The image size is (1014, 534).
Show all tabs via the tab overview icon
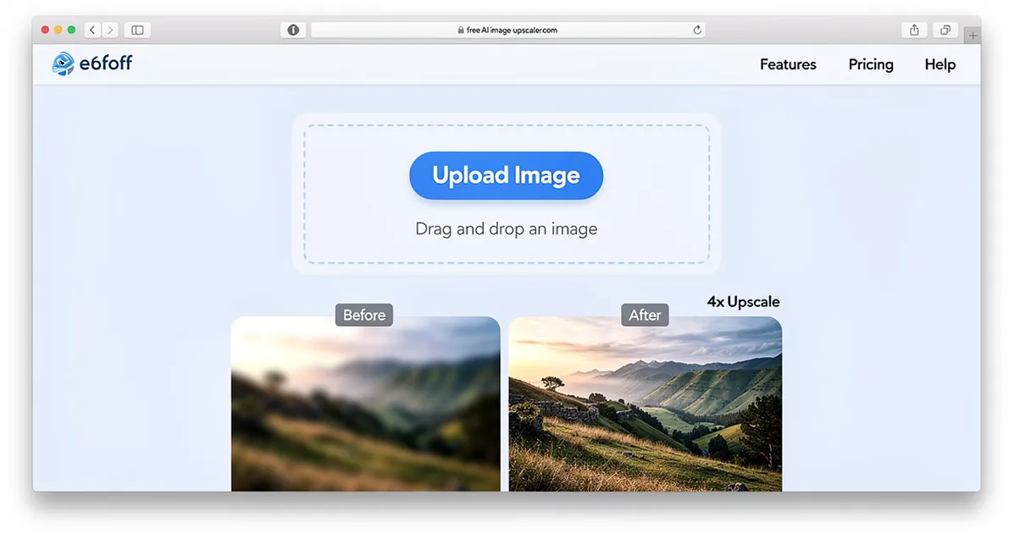[x=945, y=30]
